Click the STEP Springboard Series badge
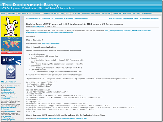163x122 pixels. (11, 60)
